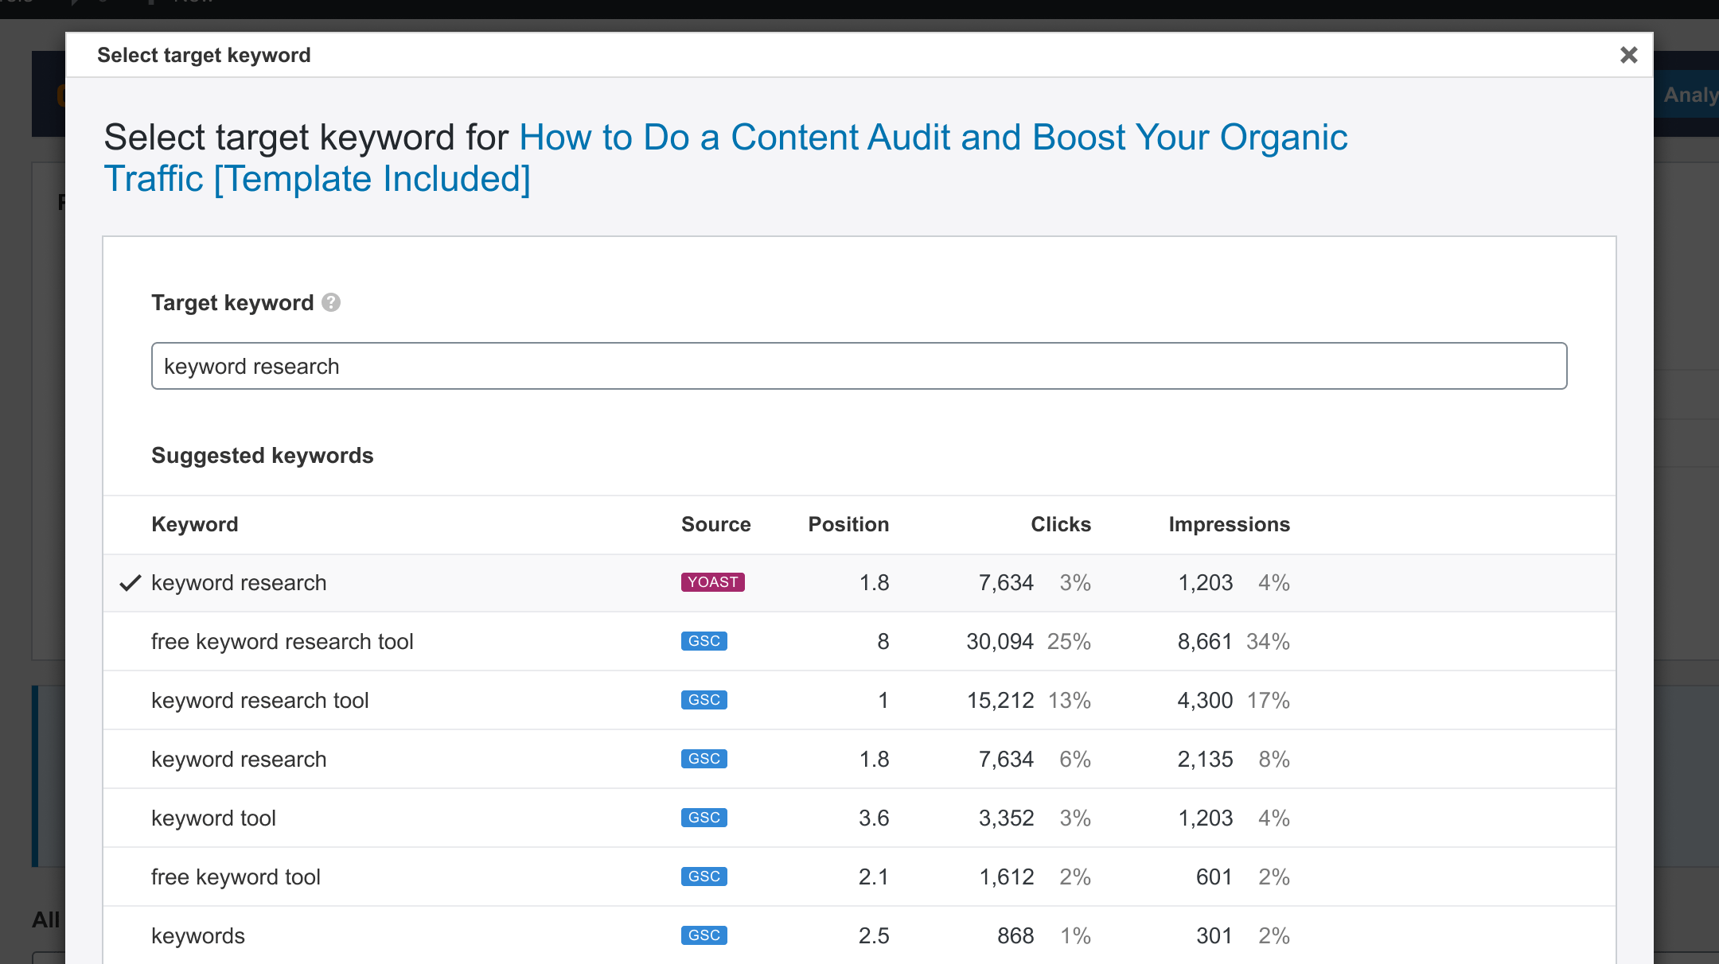Click the GSC badge for free keyword research tool
Screen dimensions: 1719x964
pyautogui.click(x=704, y=641)
